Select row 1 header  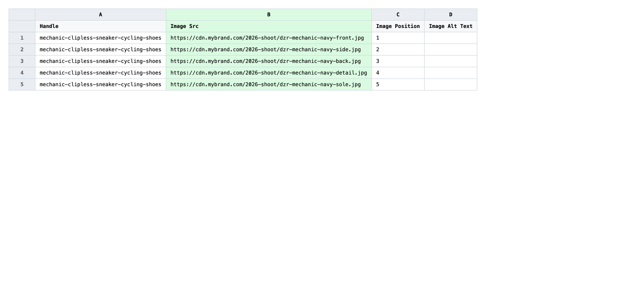click(22, 38)
